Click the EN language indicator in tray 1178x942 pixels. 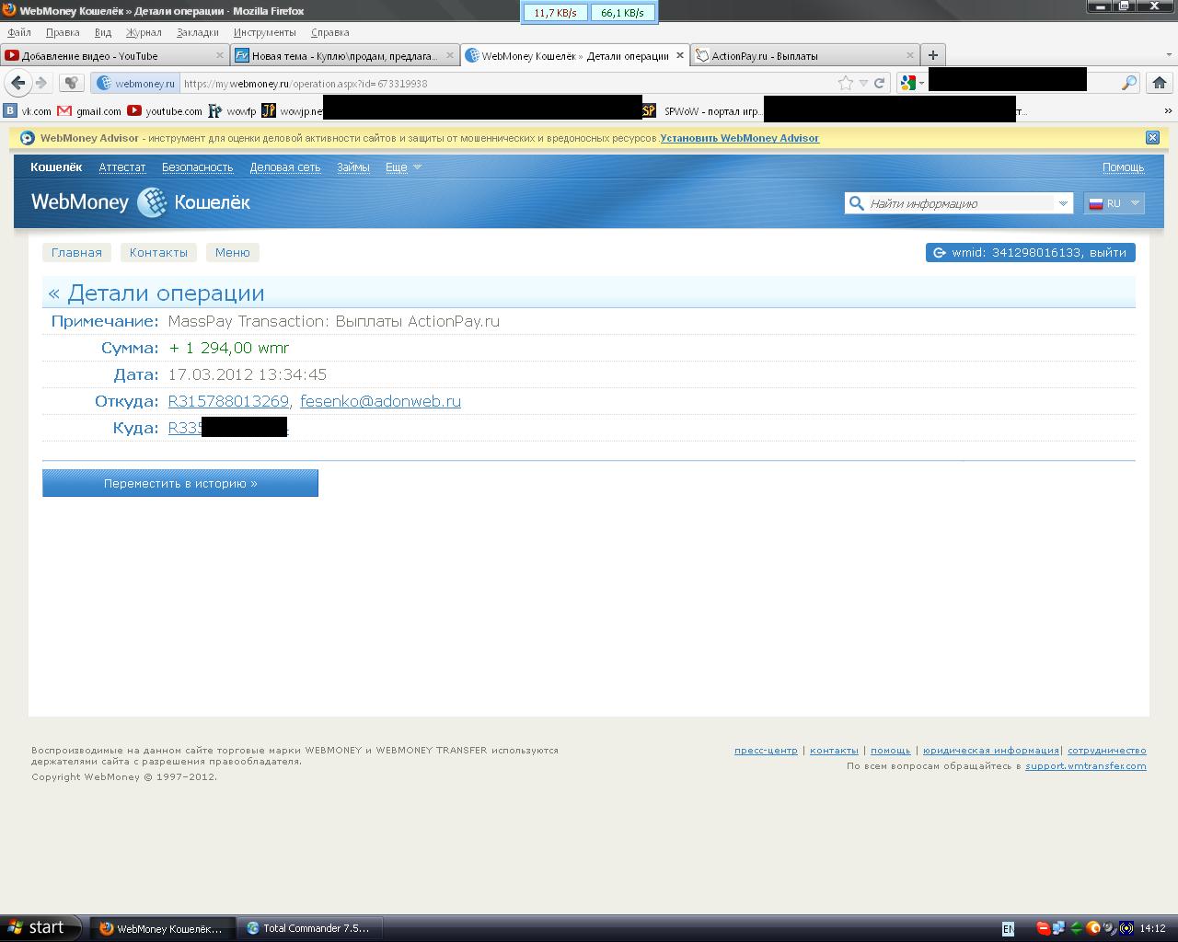tap(1008, 929)
